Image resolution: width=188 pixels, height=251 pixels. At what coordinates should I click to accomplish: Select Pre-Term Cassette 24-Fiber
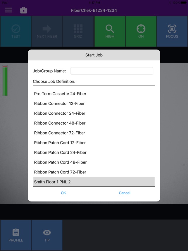pyautogui.click(x=94, y=94)
